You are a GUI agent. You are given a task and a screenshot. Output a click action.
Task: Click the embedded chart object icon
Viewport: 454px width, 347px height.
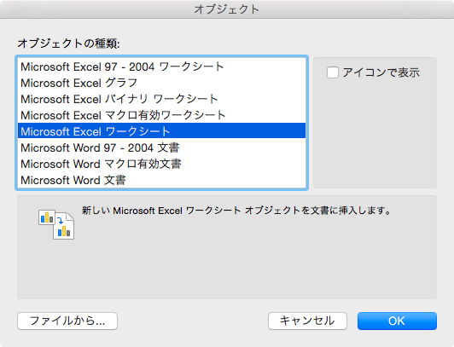point(56,224)
